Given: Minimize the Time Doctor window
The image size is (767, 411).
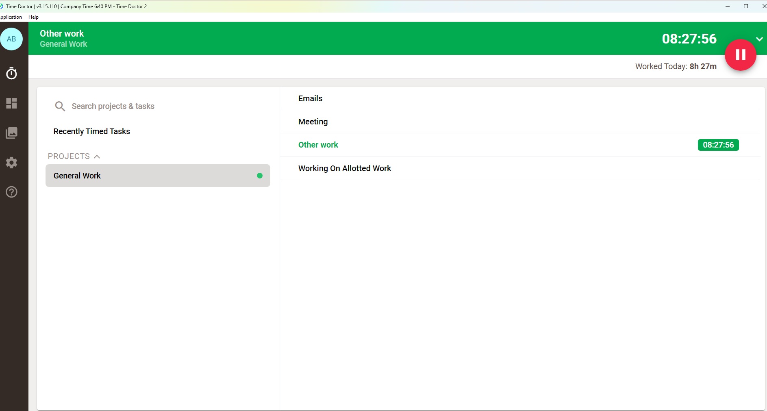Looking at the screenshot, I should 728,6.
